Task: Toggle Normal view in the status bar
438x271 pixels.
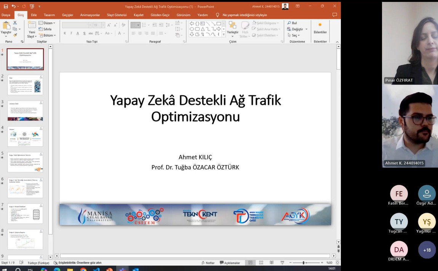Action: pyautogui.click(x=250, y=263)
